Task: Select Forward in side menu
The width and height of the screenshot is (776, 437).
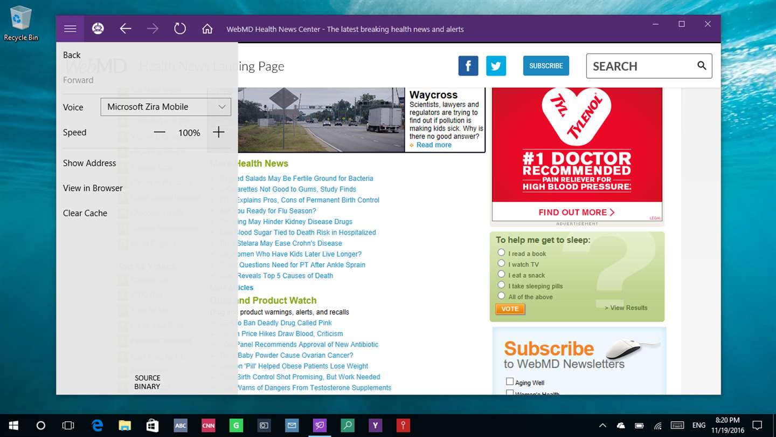Action: 78,80
